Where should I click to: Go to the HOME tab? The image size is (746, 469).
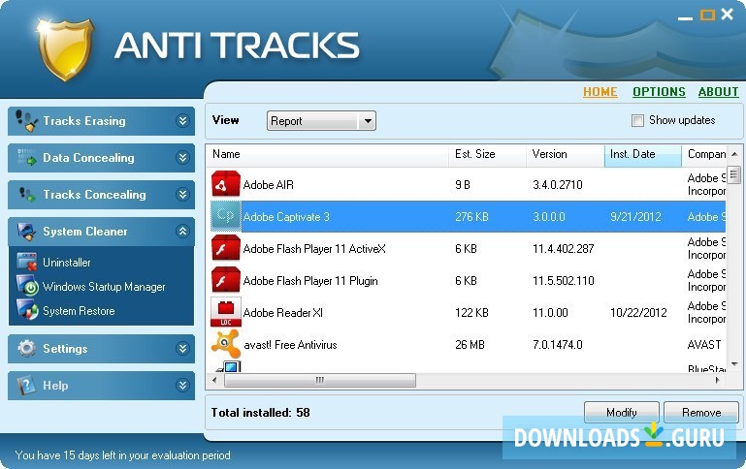[x=600, y=92]
